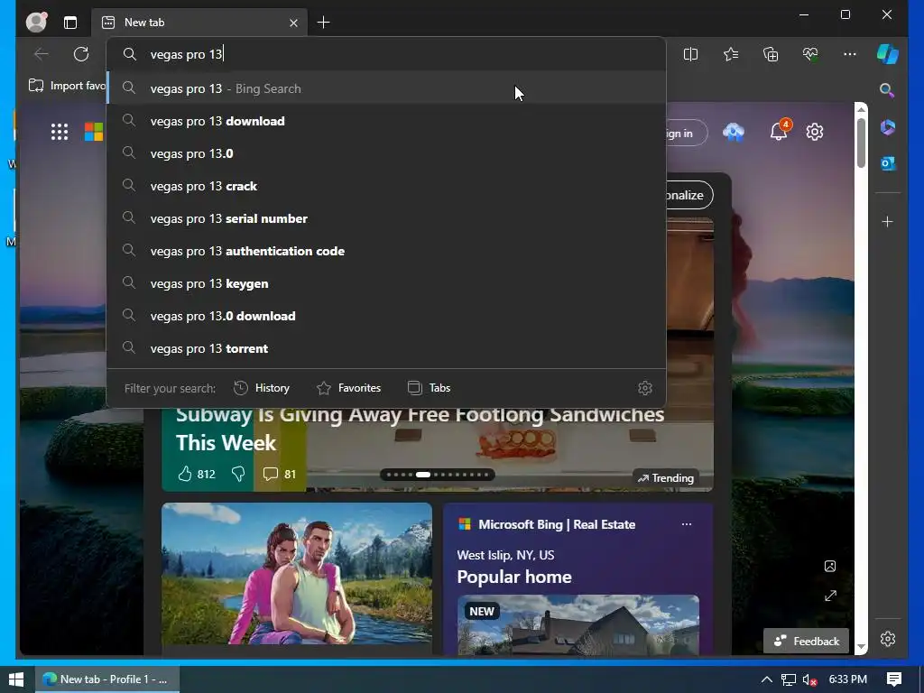The height and width of the screenshot is (693, 924).
Task: Open the profile avatar icon
Action: point(36,22)
